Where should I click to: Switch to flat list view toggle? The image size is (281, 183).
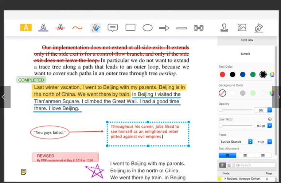click(x=229, y=165)
